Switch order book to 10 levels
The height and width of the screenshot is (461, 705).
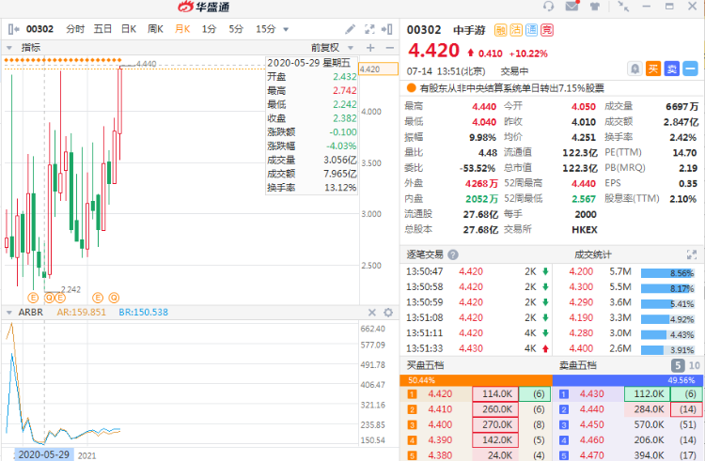(694, 365)
